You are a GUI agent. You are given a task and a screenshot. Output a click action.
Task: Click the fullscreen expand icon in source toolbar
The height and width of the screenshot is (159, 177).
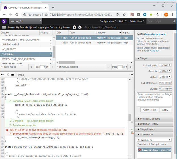[8, 75]
